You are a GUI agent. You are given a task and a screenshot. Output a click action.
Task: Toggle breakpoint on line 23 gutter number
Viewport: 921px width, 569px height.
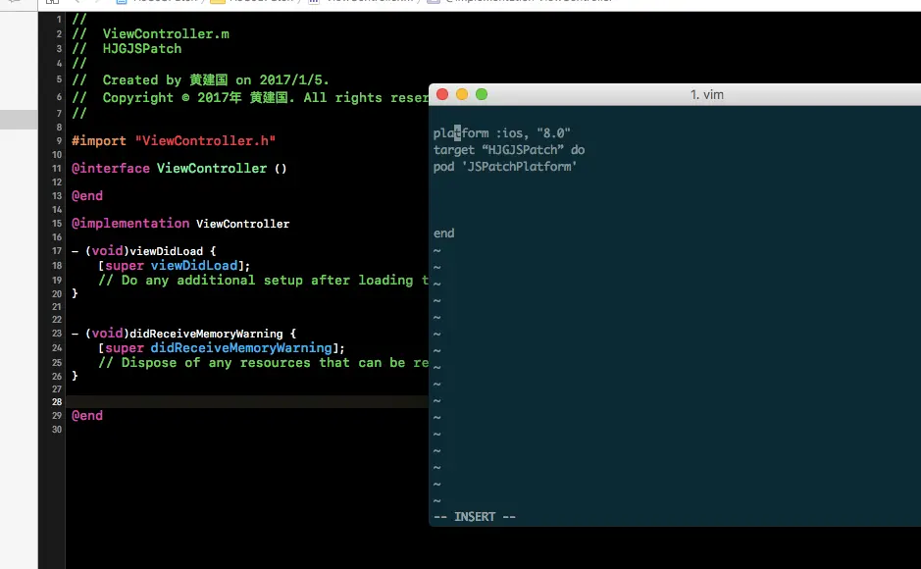56,333
